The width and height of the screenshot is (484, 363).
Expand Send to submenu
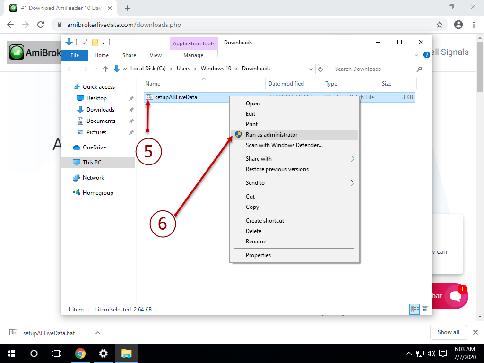click(294, 183)
